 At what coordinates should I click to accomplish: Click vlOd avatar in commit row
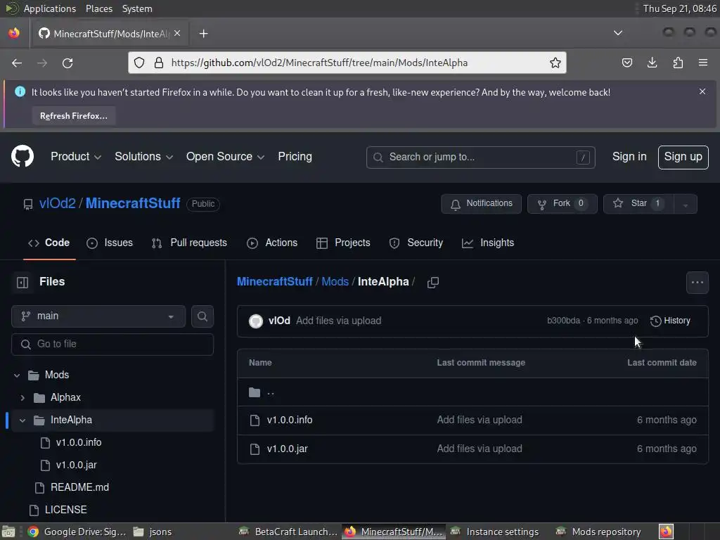256,321
